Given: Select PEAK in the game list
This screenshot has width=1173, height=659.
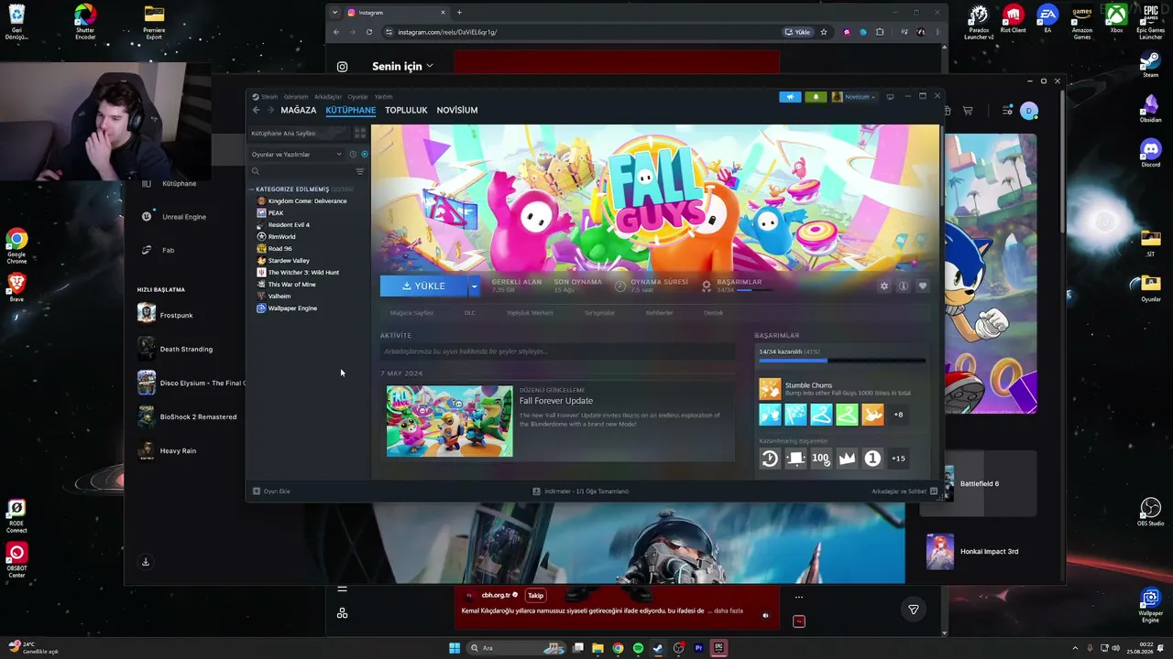Looking at the screenshot, I should click(x=276, y=213).
